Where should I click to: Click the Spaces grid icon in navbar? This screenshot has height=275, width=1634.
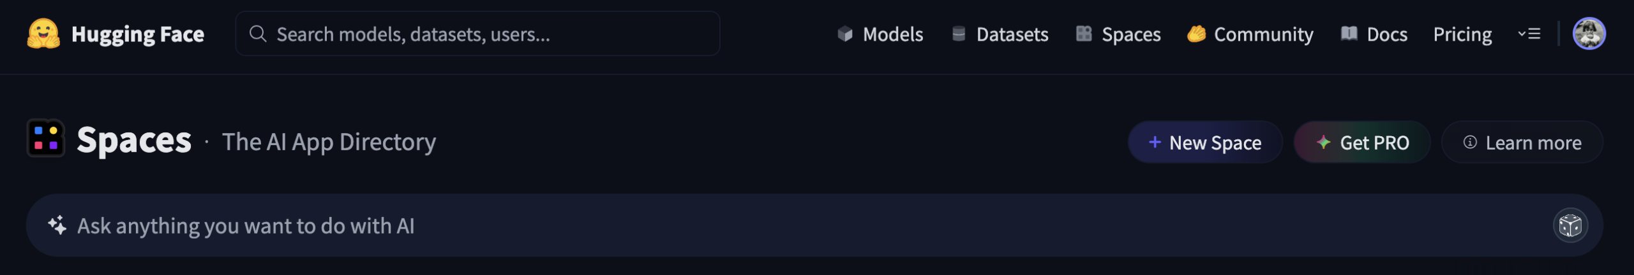(1084, 34)
